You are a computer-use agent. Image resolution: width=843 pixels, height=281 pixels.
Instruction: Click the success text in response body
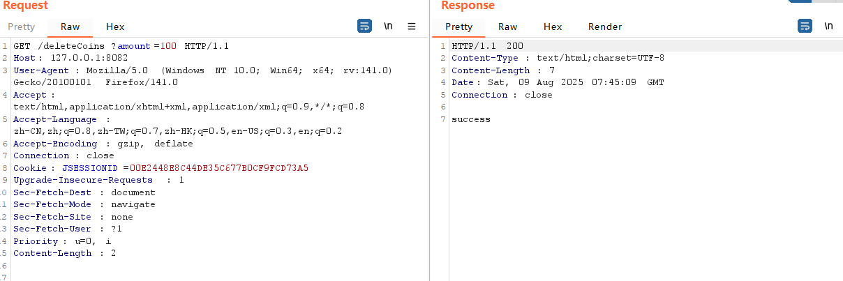pos(471,119)
